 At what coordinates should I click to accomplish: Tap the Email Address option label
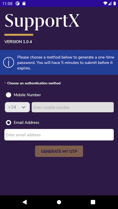point(26,123)
